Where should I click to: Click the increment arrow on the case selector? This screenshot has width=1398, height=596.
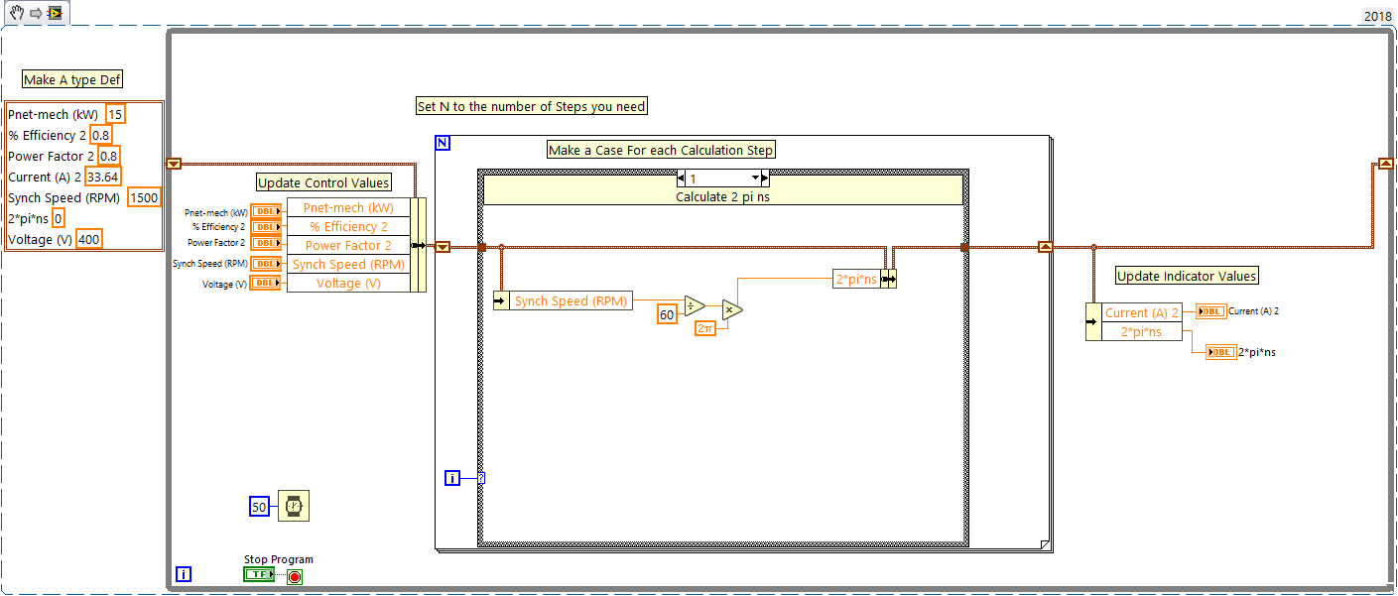765,178
